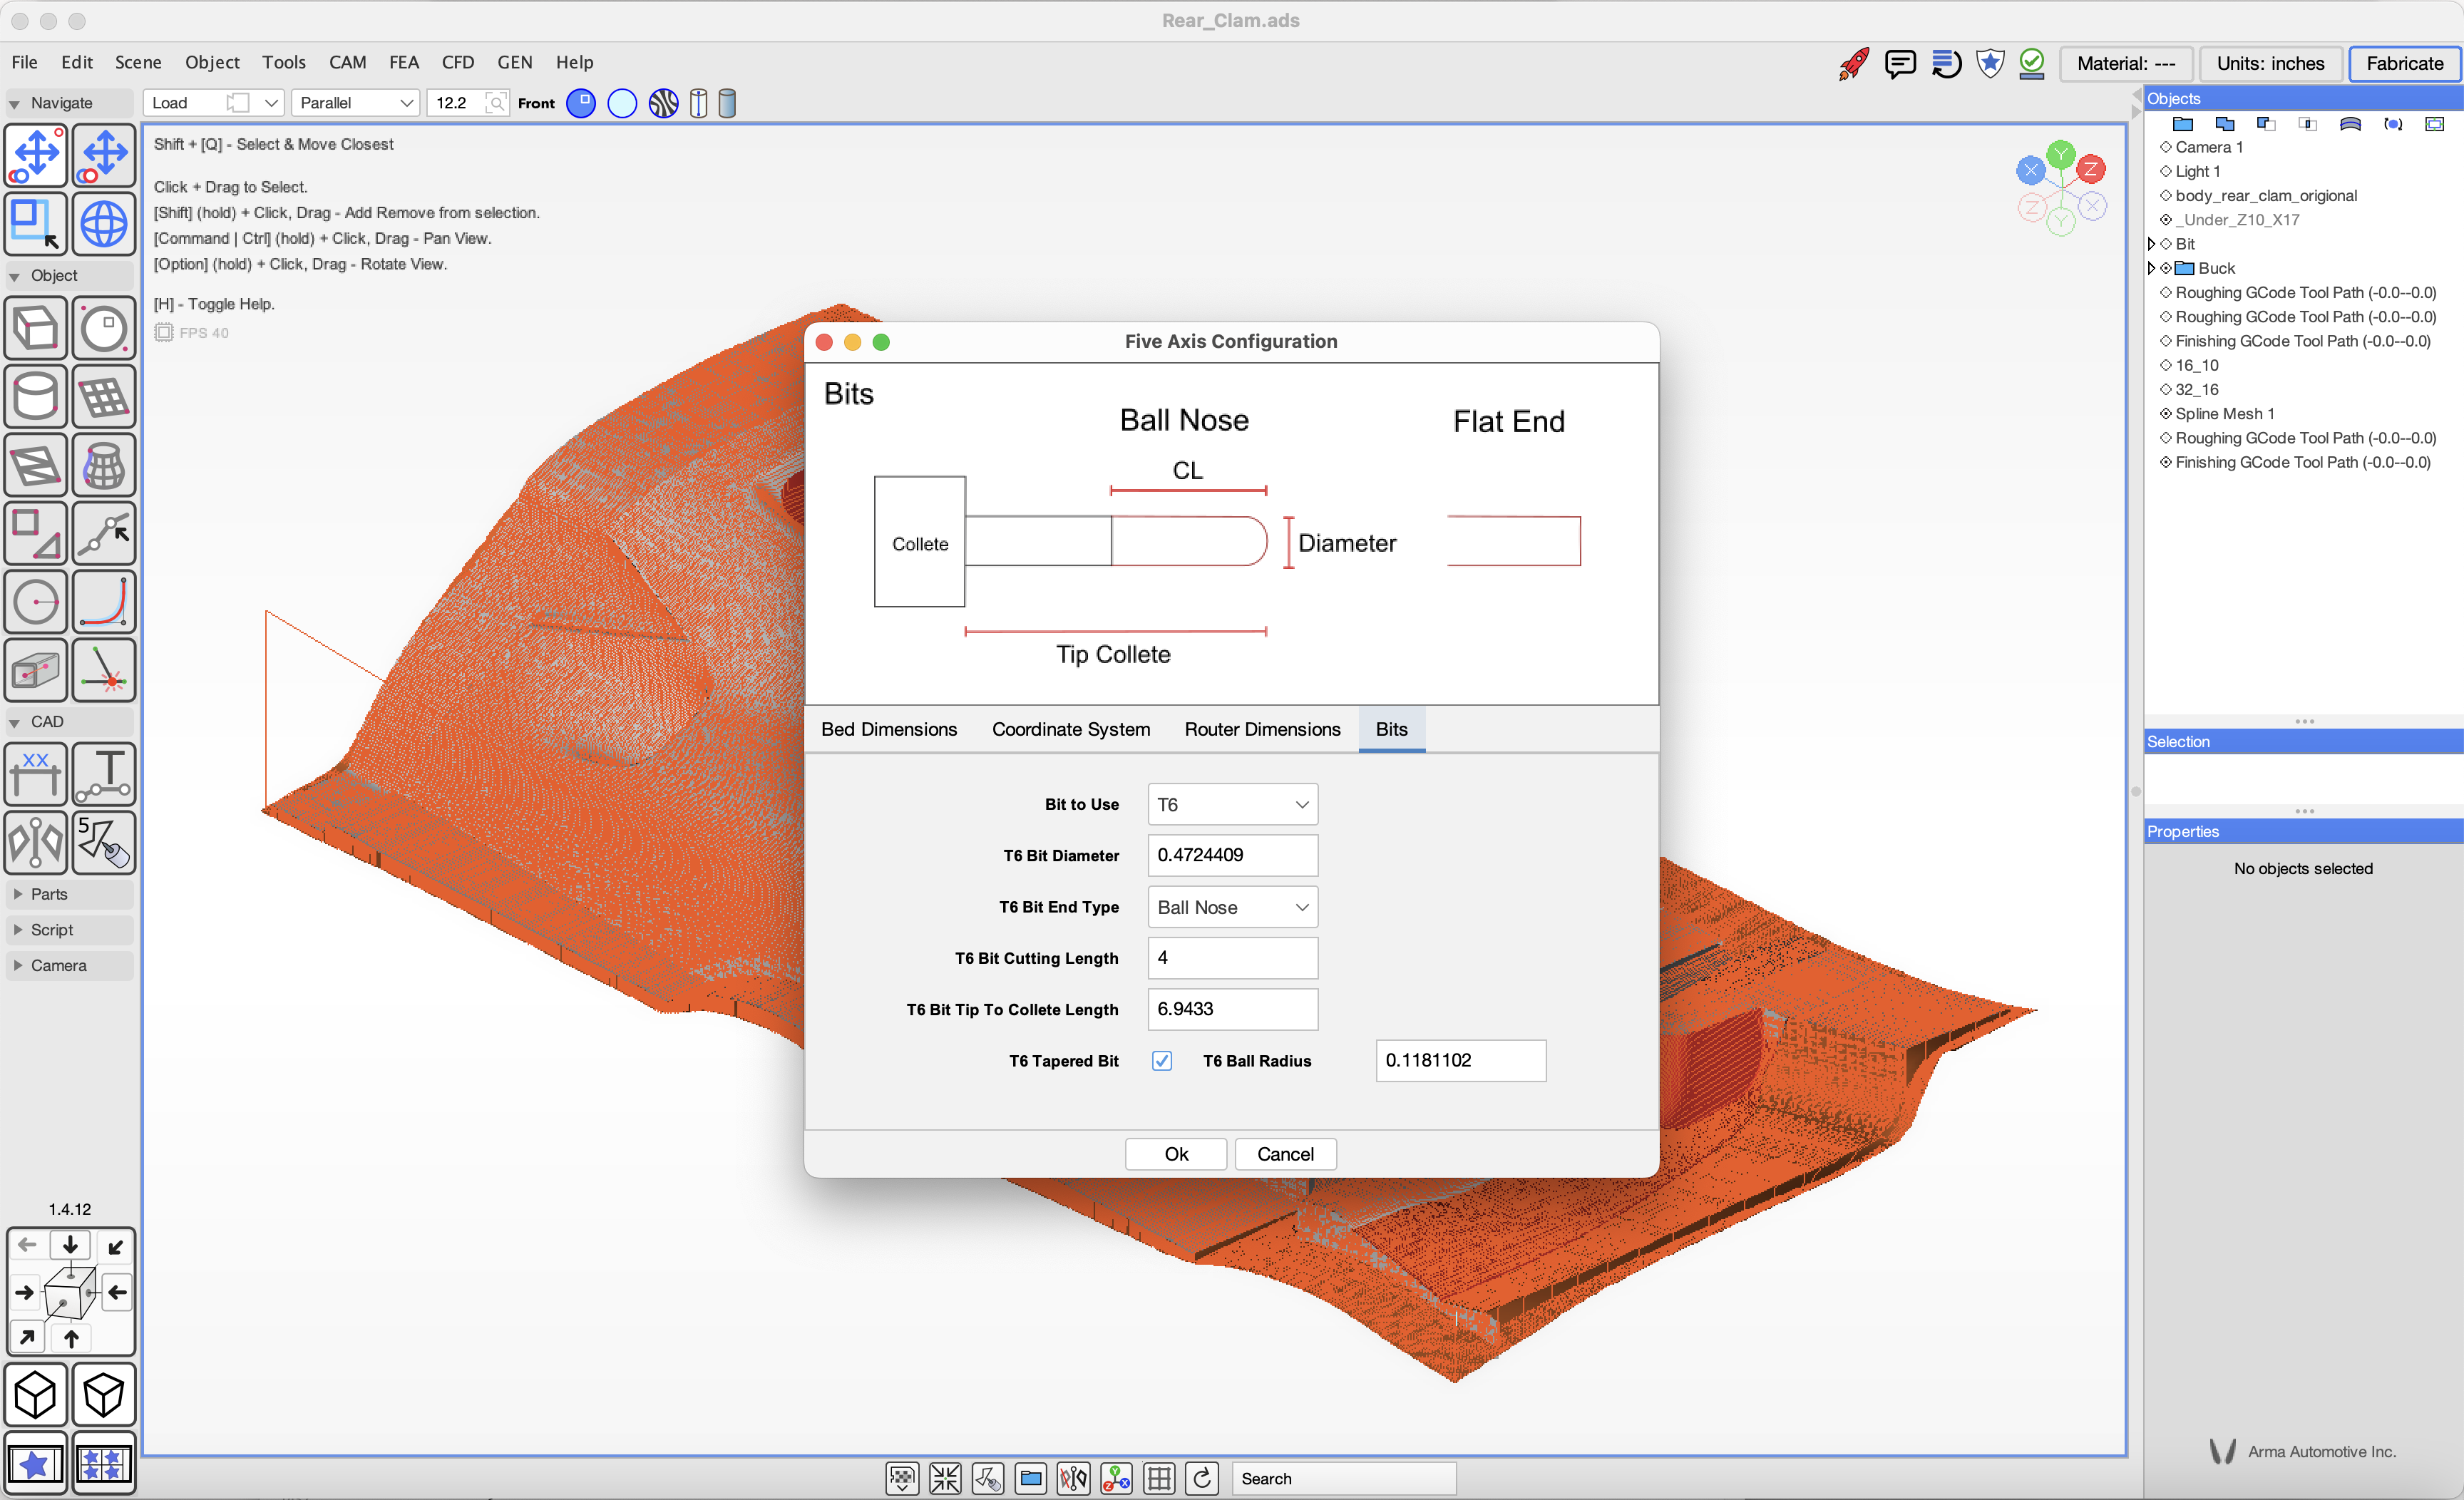Uncheck the T6 Tapered Bit checkbox
The width and height of the screenshot is (2464, 1500).
pos(1161,1061)
